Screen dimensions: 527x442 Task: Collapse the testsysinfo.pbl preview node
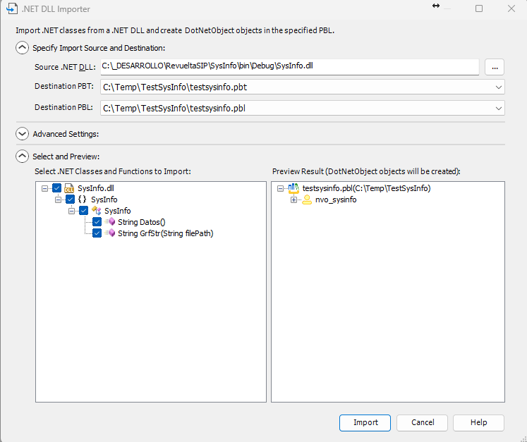tap(280, 188)
